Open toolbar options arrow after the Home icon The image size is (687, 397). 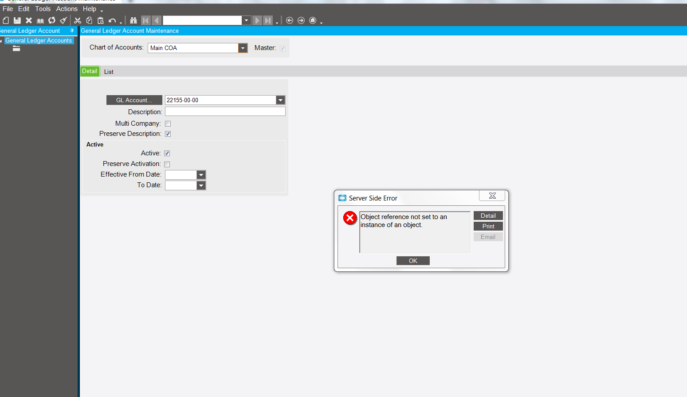pos(321,23)
